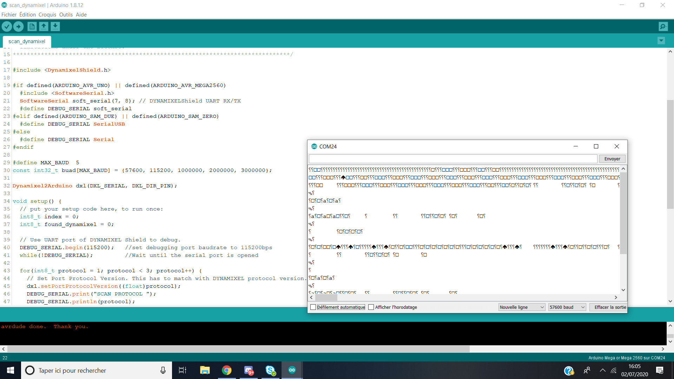The height and width of the screenshot is (379, 674).
Task: Open the tab options dropdown arrow
Action: (x=661, y=41)
